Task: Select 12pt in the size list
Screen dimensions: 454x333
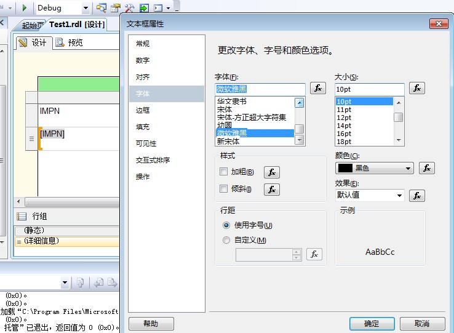Action: [364, 118]
